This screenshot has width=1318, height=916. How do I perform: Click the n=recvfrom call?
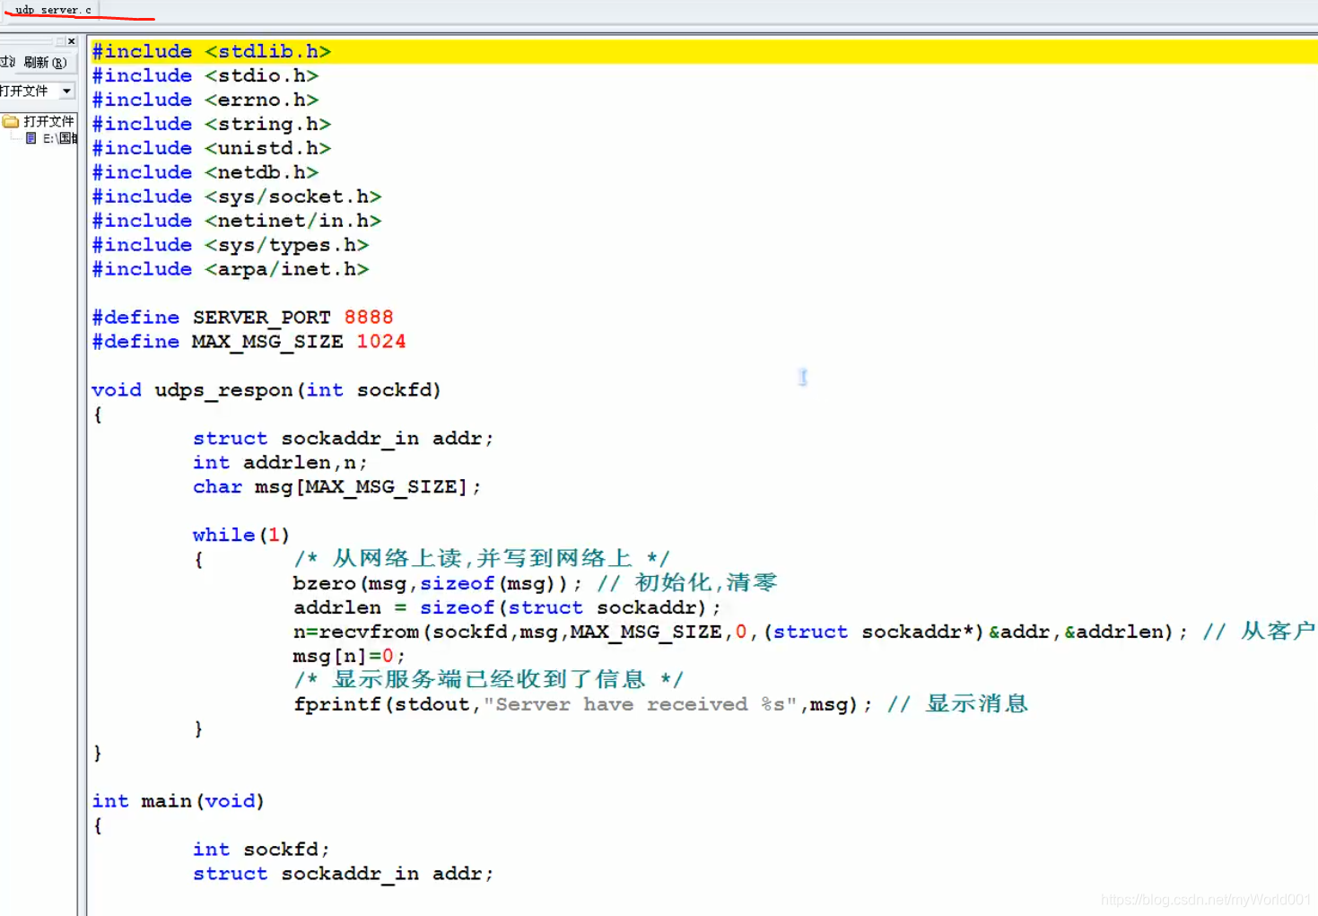coord(740,632)
